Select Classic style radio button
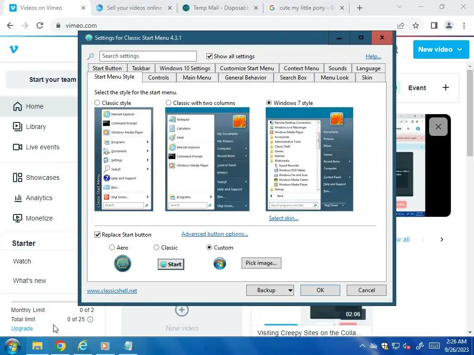Screen dimensions: 474x355 (97, 103)
